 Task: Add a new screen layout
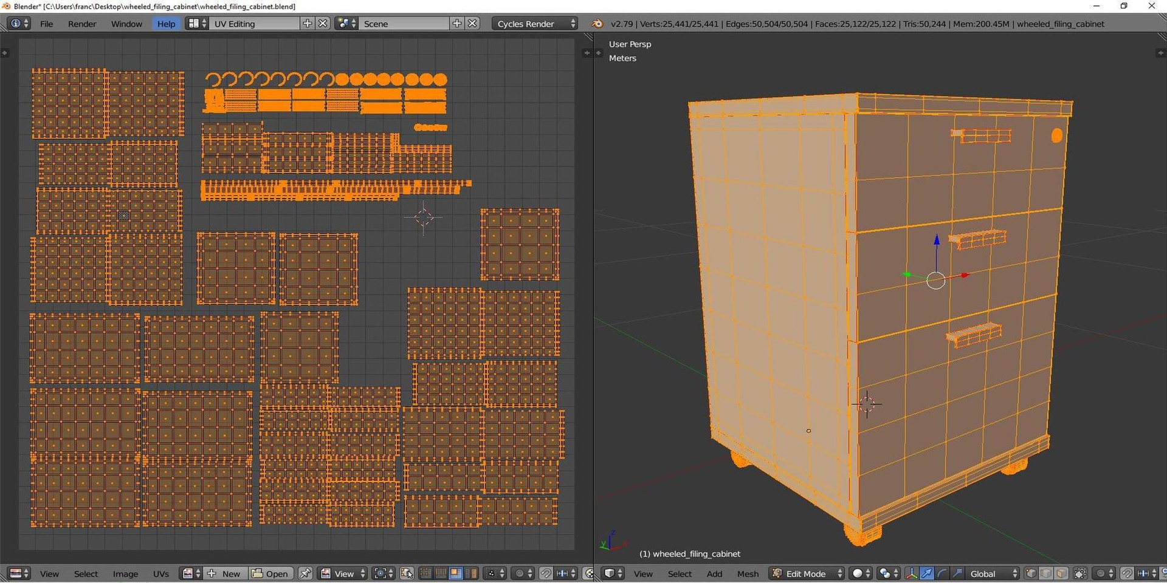pyautogui.click(x=308, y=24)
